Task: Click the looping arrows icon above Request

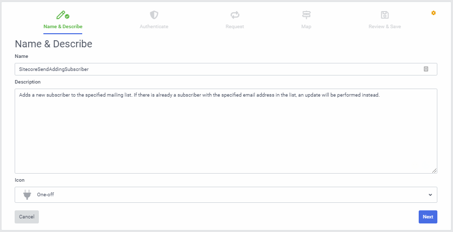Action: click(235, 15)
